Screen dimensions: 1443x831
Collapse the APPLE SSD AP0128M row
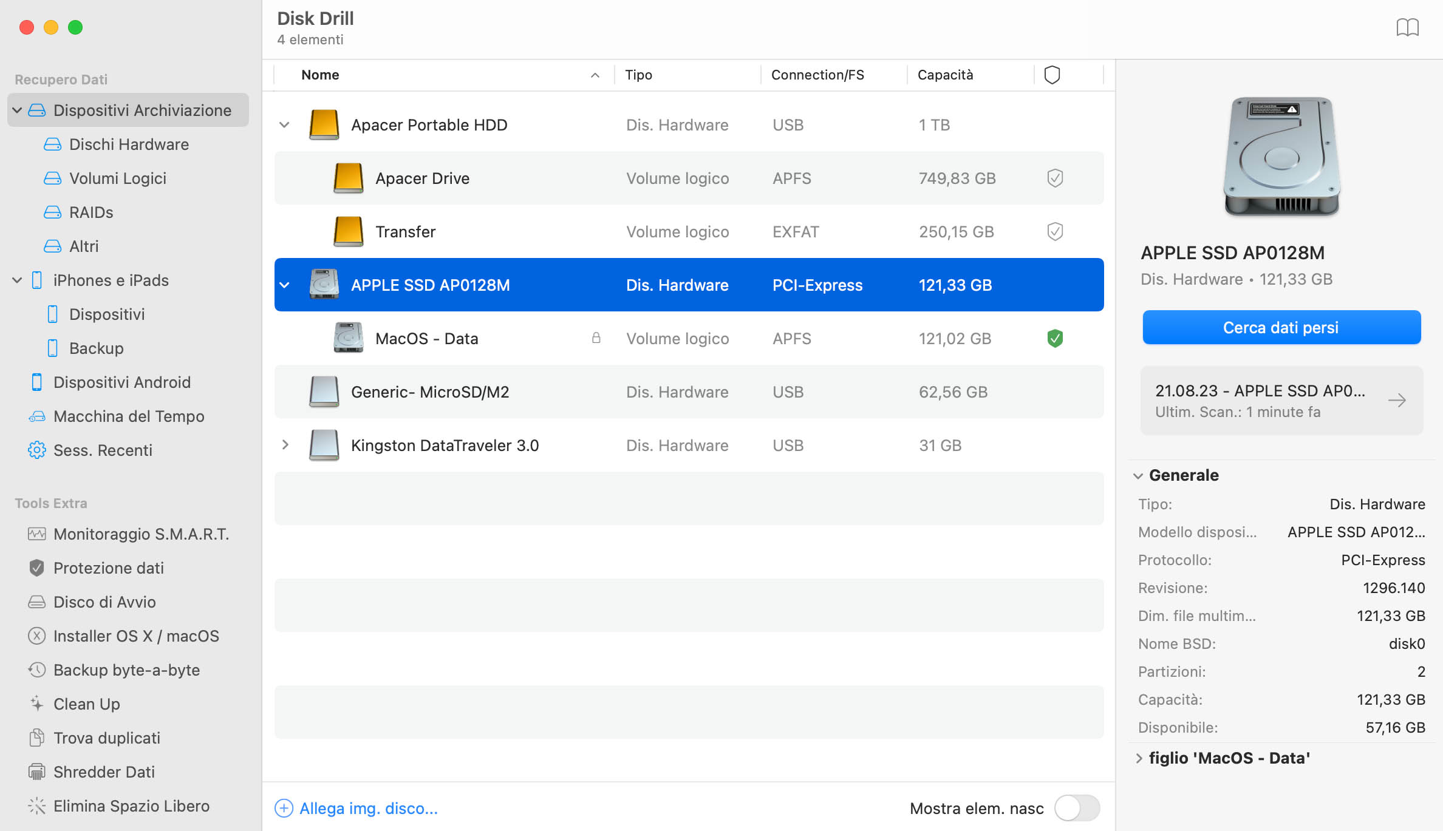coord(284,285)
